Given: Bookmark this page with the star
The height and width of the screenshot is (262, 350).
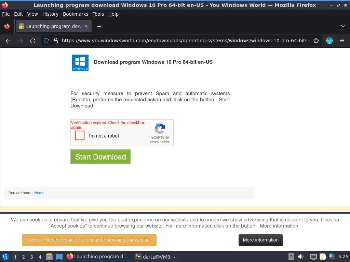Looking at the screenshot, I should click(x=316, y=41).
